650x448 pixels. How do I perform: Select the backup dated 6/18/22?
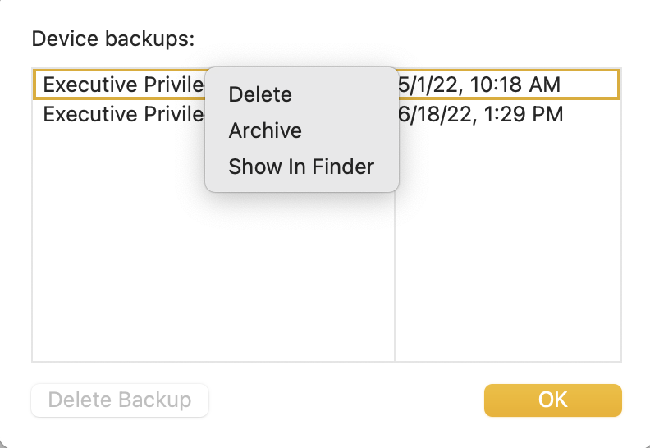click(480, 114)
